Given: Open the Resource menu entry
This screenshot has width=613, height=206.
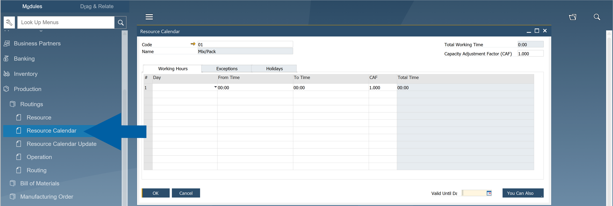Looking at the screenshot, I should tap(39, 117).
